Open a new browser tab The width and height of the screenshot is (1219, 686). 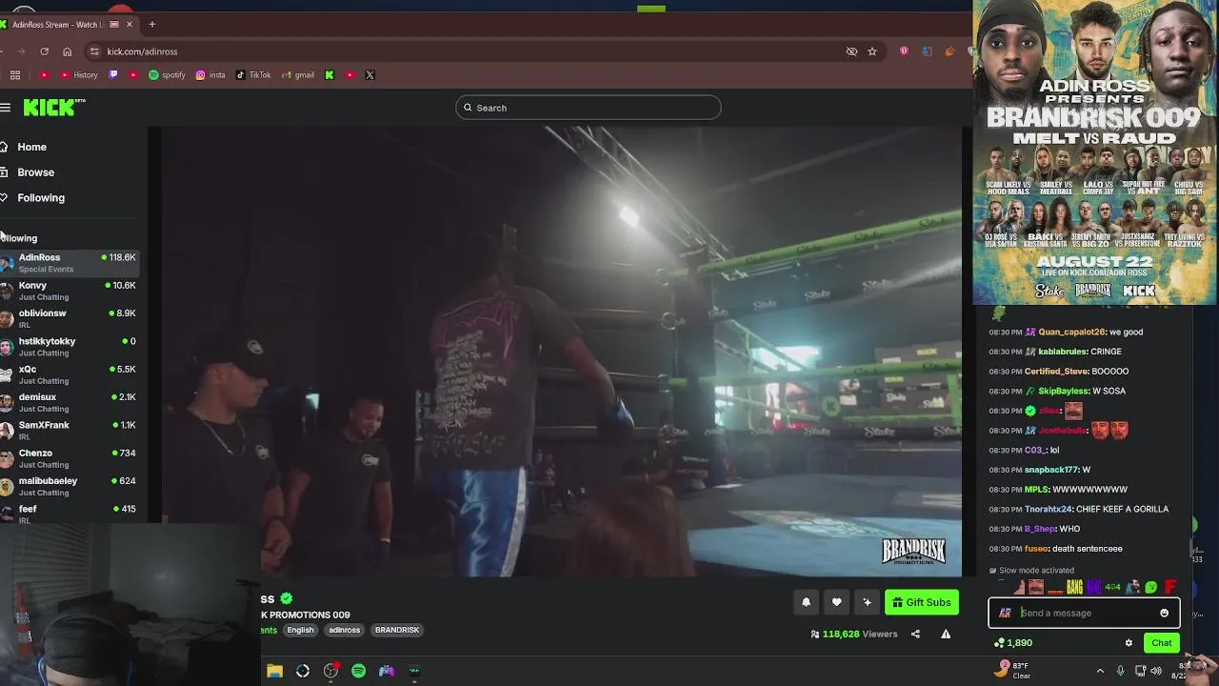(x=151, y=24)
